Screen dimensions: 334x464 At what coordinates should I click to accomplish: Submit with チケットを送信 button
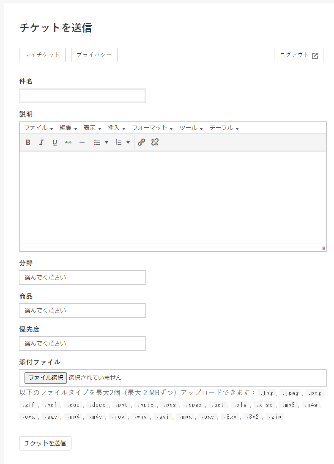pos(45,443)
